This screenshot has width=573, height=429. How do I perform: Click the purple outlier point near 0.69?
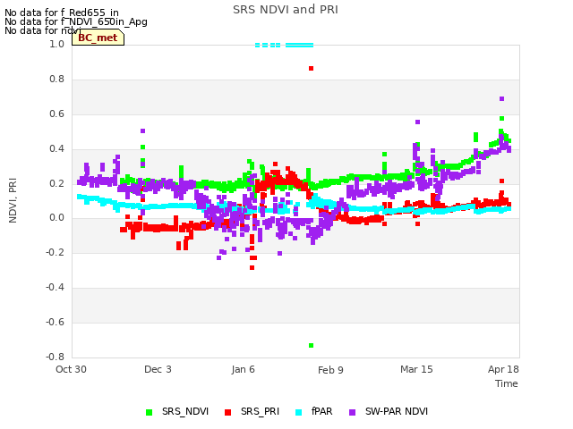click(501, 99)
